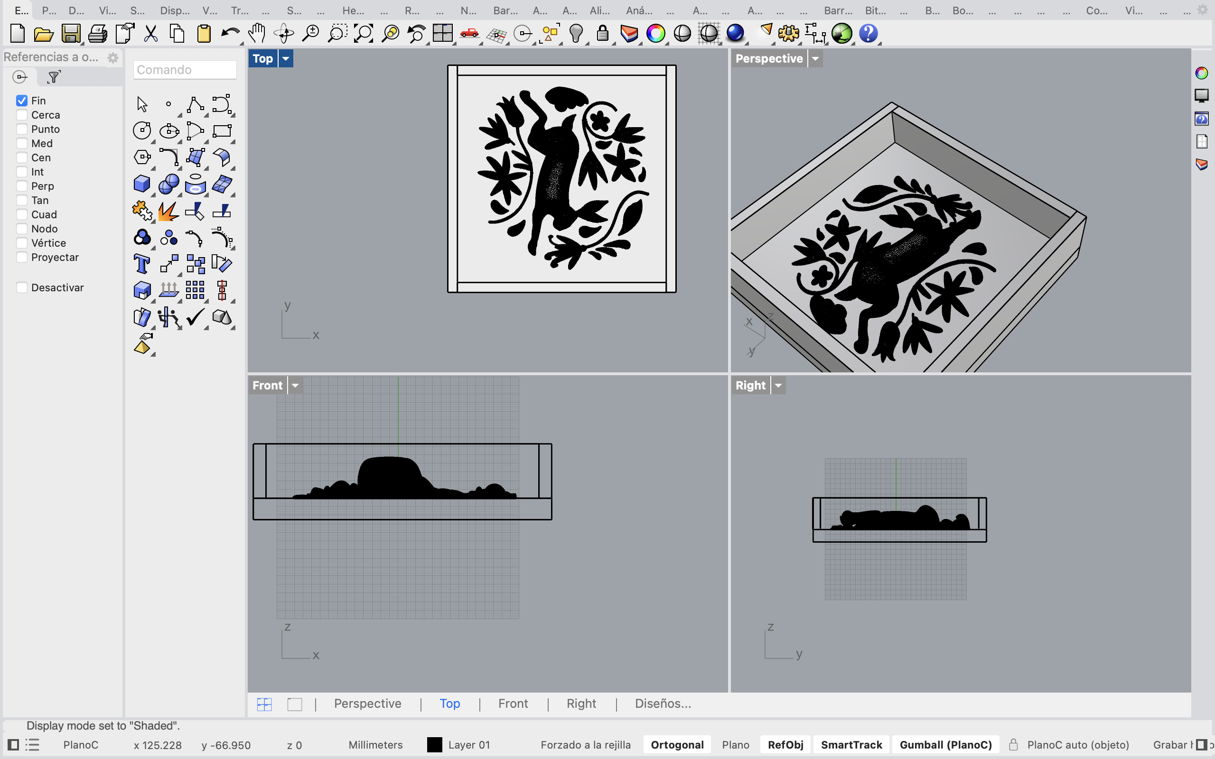The width and height of the screenshot is (1215, 759).
Task: Click the SmartTrack status bar button
Action: (851, 745)
